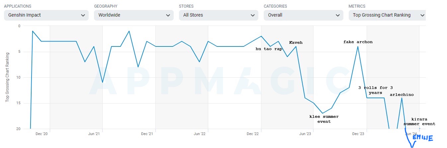447x148 pixels.
Task: Open the All Stores dropdown
Action: [219, 15]
